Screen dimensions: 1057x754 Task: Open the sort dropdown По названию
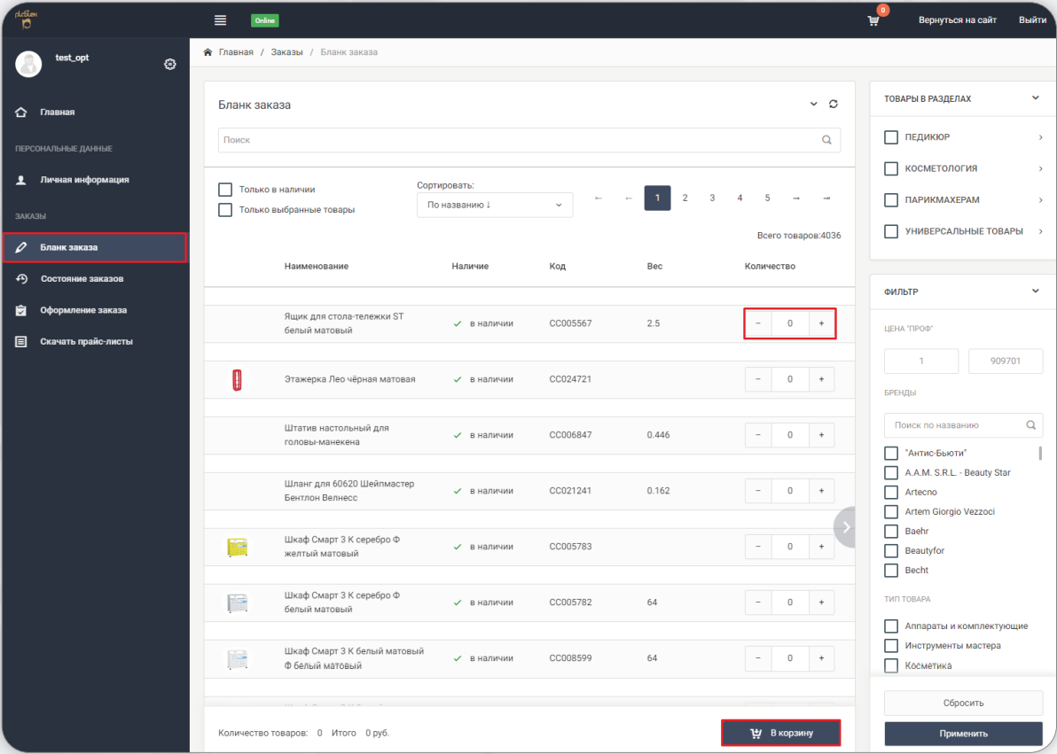click(494, 205)
